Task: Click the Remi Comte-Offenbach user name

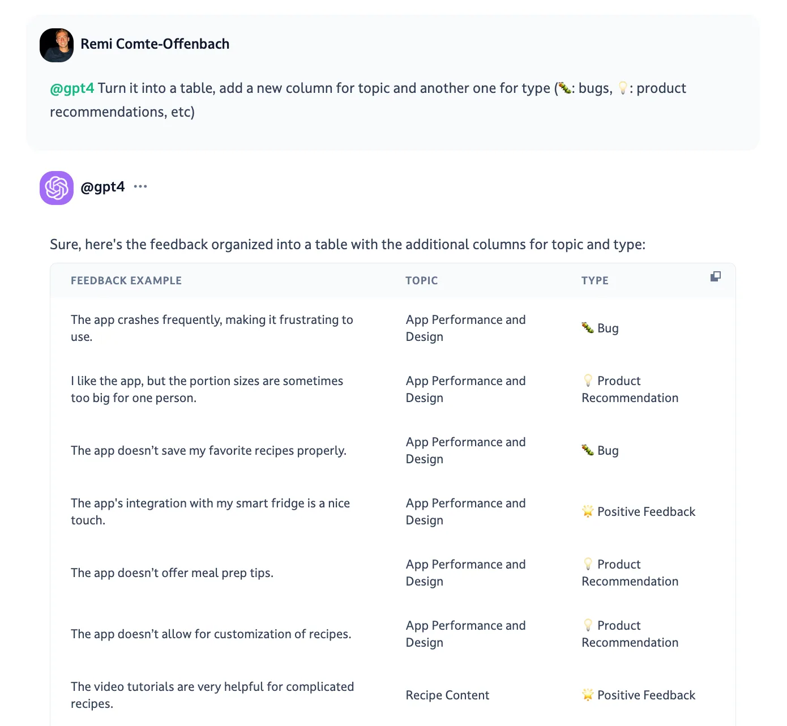Action: pyautogui.click(x=155, y=44)
